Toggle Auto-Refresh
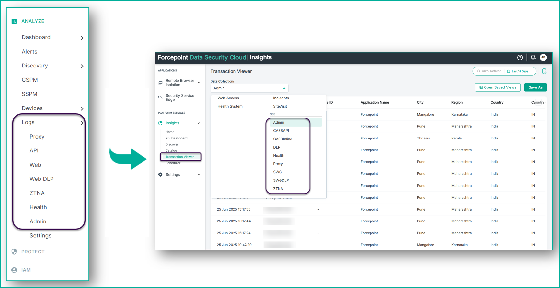Viewport: 560px width, 288px height. coord(489,71)
